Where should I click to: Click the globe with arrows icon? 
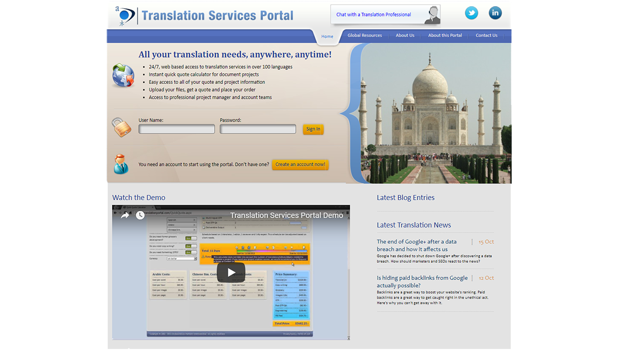pyautogui.click(x=123, y=76)
